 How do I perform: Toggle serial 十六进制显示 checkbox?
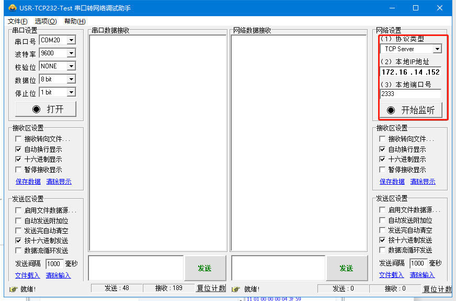click(18, 159)
